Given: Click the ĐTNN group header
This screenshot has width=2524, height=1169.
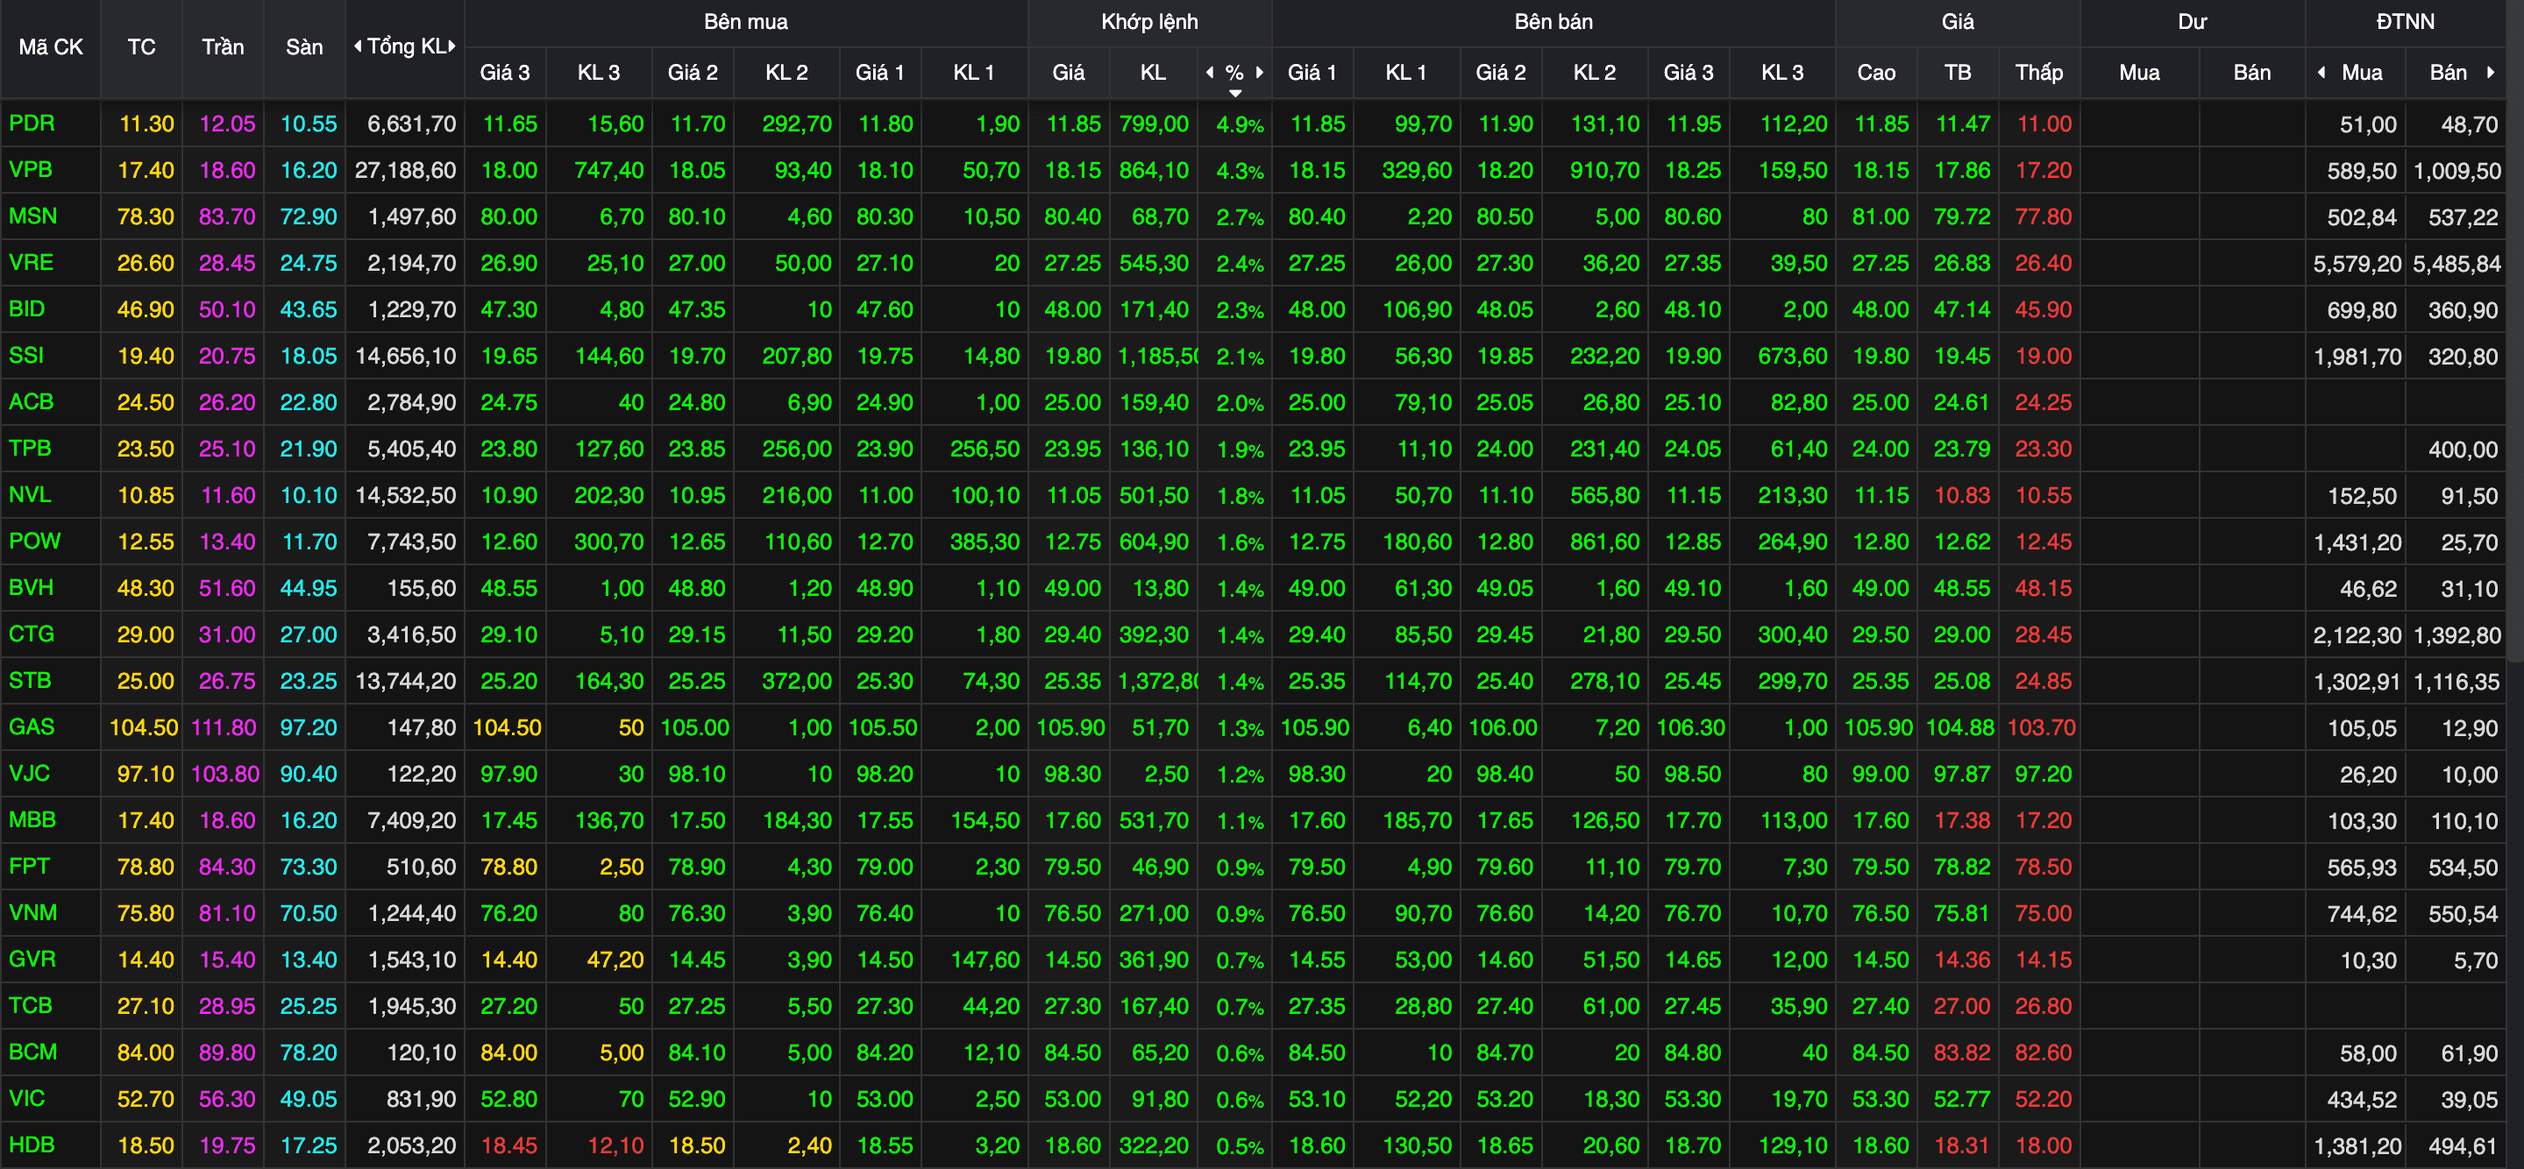Looking at the screenshot, I should click(2405, 22).
